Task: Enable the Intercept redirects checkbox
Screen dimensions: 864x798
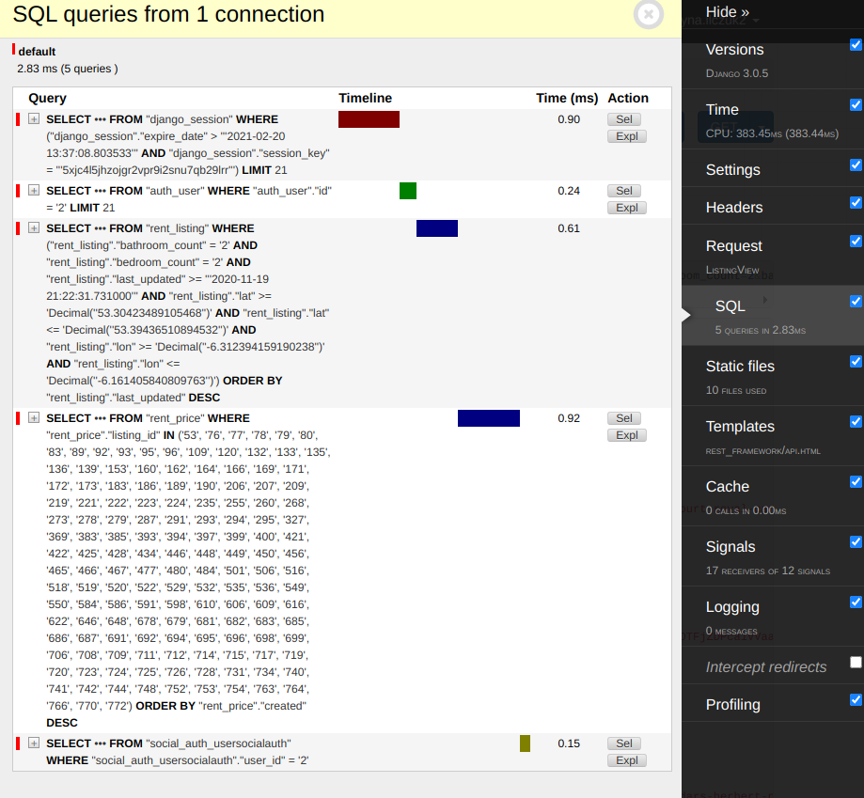Action: coord(856,663)
